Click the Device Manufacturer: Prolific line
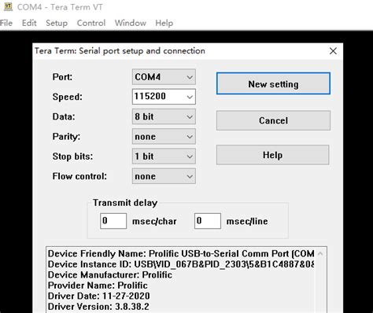Viewport: 373px width, 313px height. 110,274
